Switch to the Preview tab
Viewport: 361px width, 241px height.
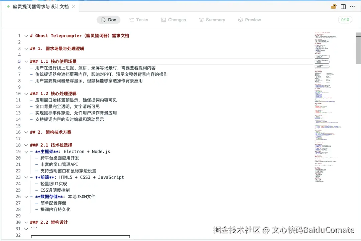pos(250,20)
